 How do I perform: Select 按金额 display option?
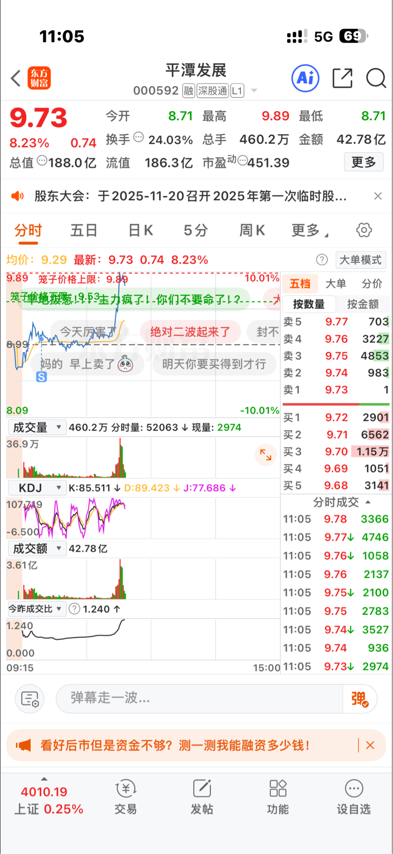point(363,304)
